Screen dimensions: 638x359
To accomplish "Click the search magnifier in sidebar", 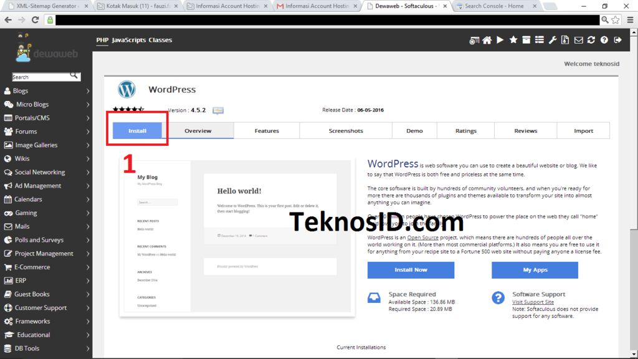I will (x=74, y=75).
